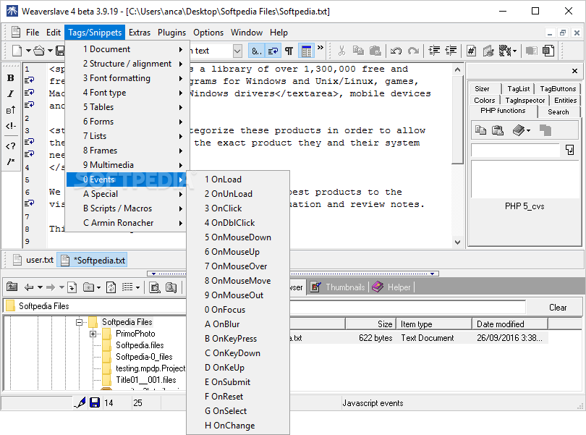Toggle word wrap in the toolbar
The width and height of the screenshot is (586, 435).
coord(273,51)
